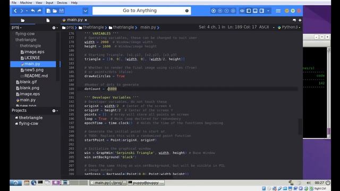The height and width of the screenshot is (191, 340).
Task: Open the recent locations dropdown next to Forward arrow
Action: pyautogui.click(x=27, y=11)
